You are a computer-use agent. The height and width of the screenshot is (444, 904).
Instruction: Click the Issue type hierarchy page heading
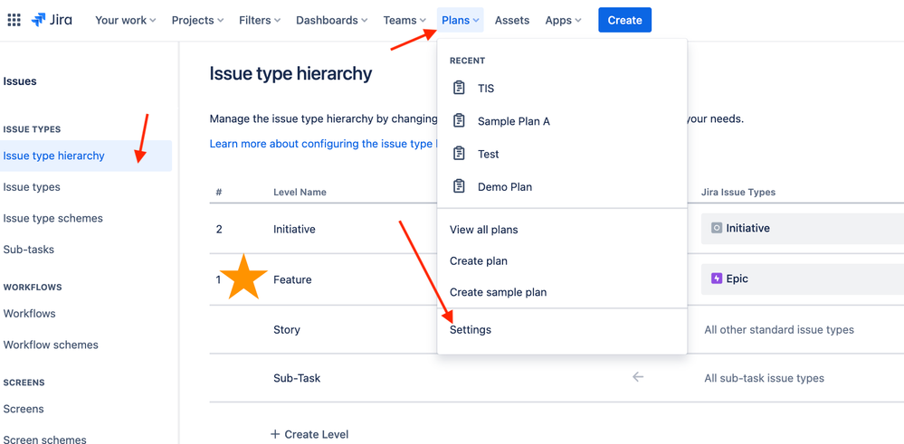point(290,74)
